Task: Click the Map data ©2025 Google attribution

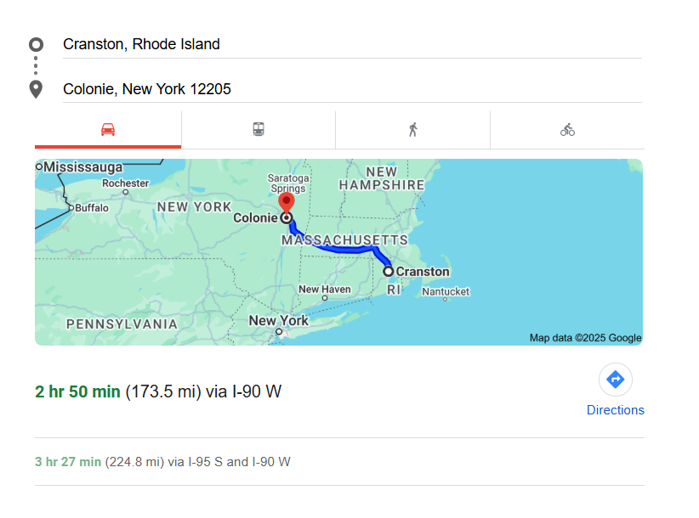Action: tap(585, 338)
